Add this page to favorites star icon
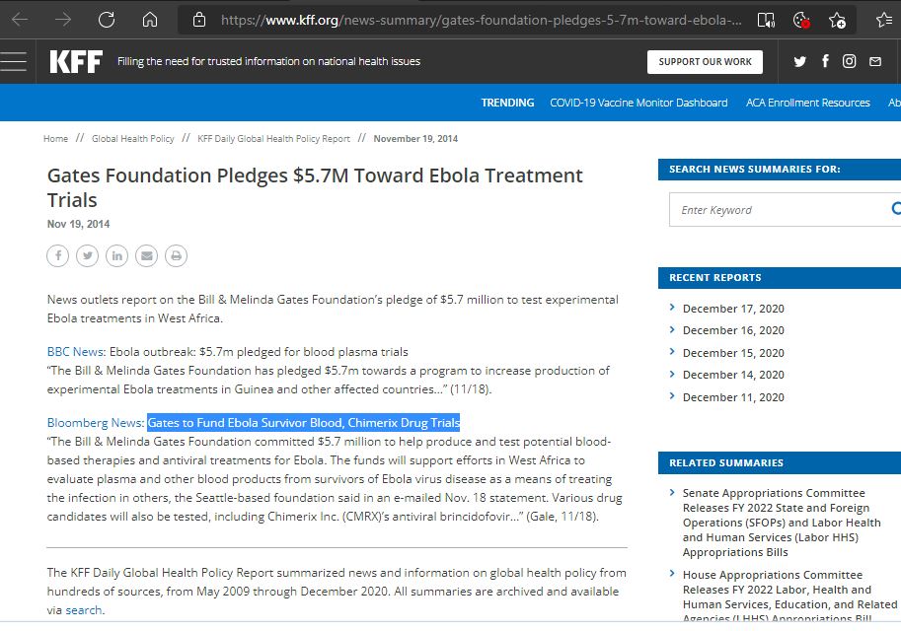901x631 pixels. pyautogui.click(x=837, y=21)
